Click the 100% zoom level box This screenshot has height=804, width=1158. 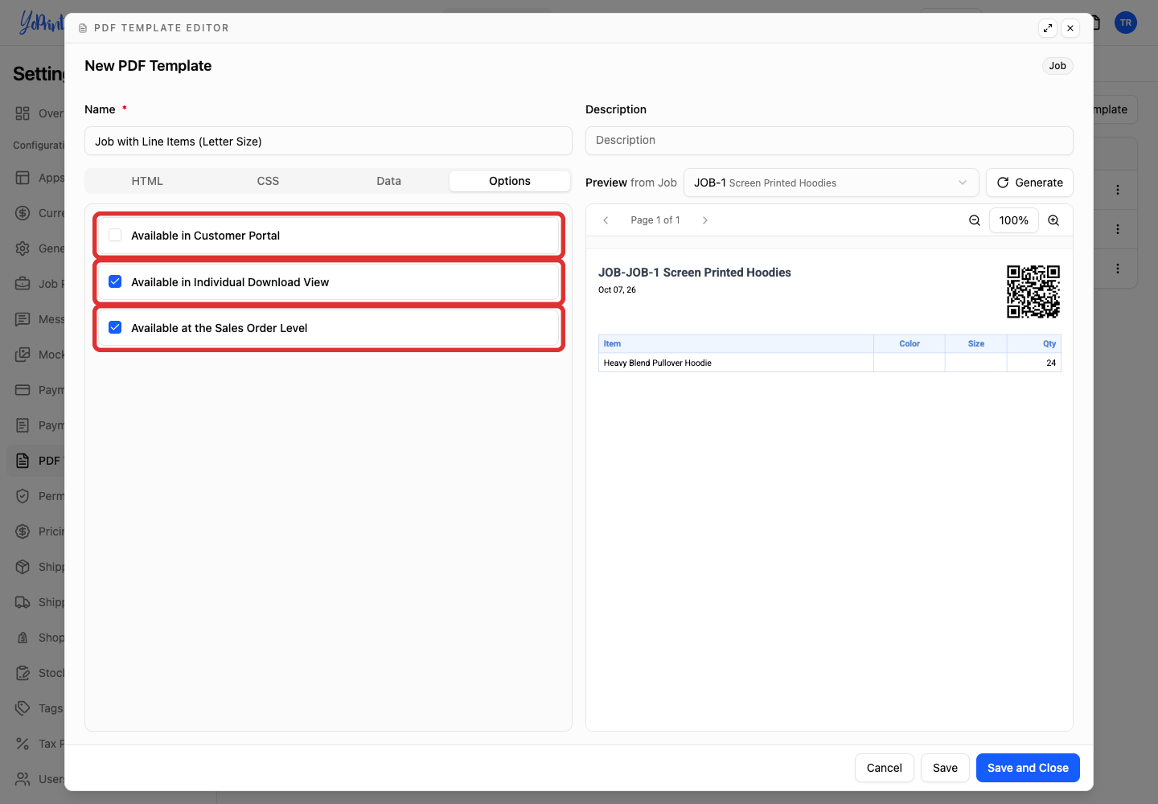(1014, 220)
